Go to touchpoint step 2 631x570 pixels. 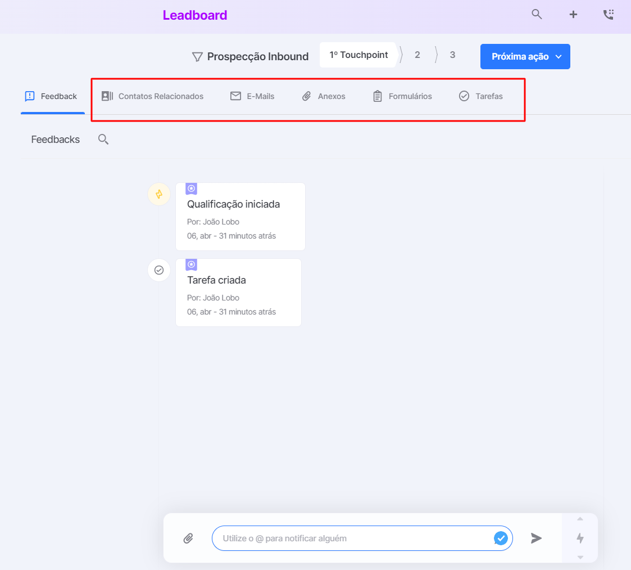point(417,55)
